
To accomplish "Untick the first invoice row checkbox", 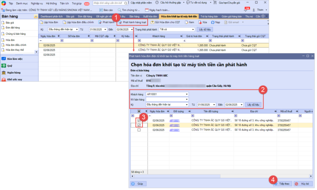I will 139,120.
